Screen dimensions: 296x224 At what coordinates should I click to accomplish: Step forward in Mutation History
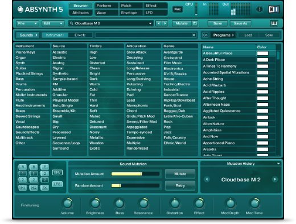pos(275,179)
